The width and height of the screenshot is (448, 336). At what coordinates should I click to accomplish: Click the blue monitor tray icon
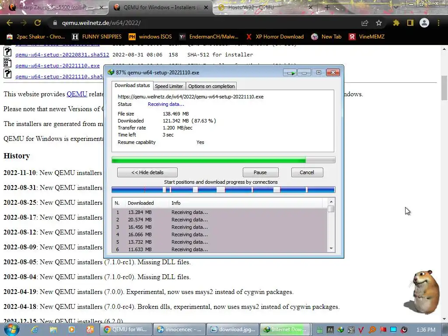click(393, 330)
